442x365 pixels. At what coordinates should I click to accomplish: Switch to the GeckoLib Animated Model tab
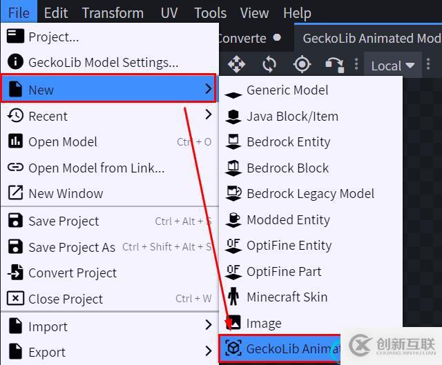371,38
